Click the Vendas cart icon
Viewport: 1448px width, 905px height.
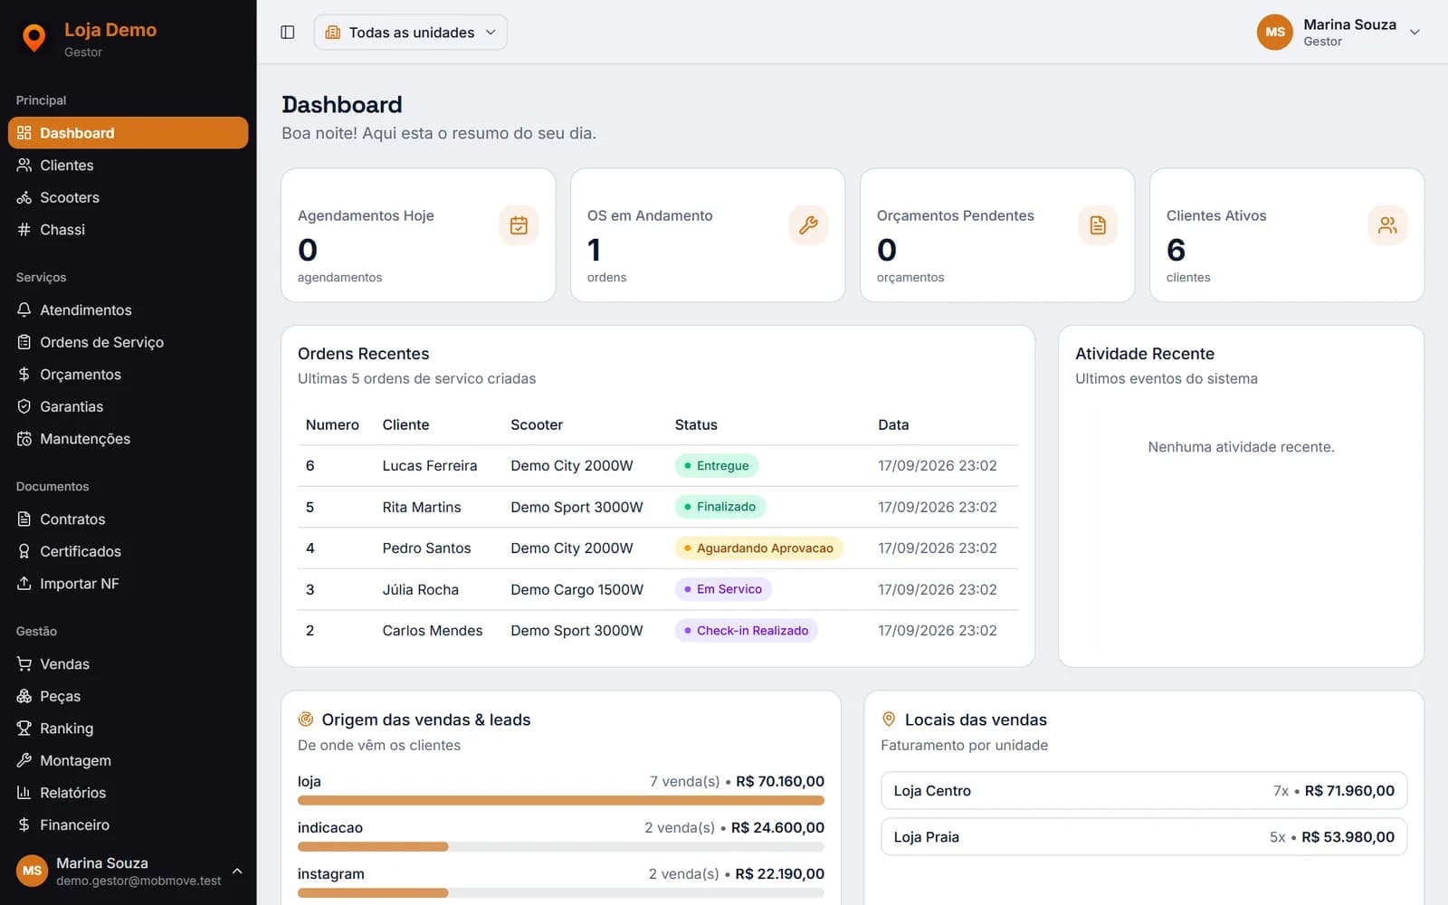[24, 663]
